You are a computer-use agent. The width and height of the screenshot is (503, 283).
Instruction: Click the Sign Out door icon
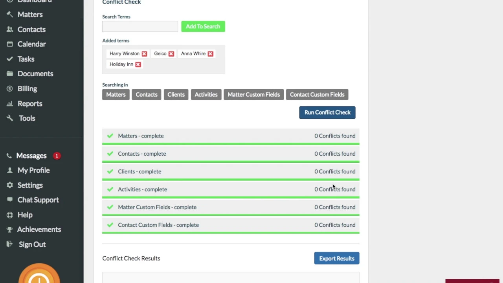coord(9,244)
